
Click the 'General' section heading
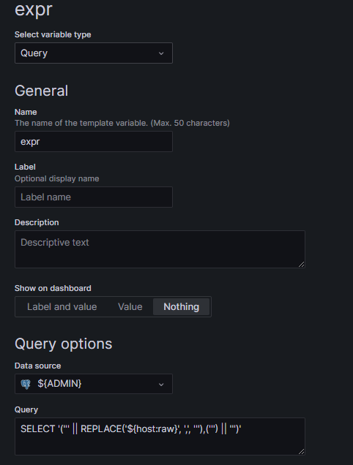click(x=41, y=91)
